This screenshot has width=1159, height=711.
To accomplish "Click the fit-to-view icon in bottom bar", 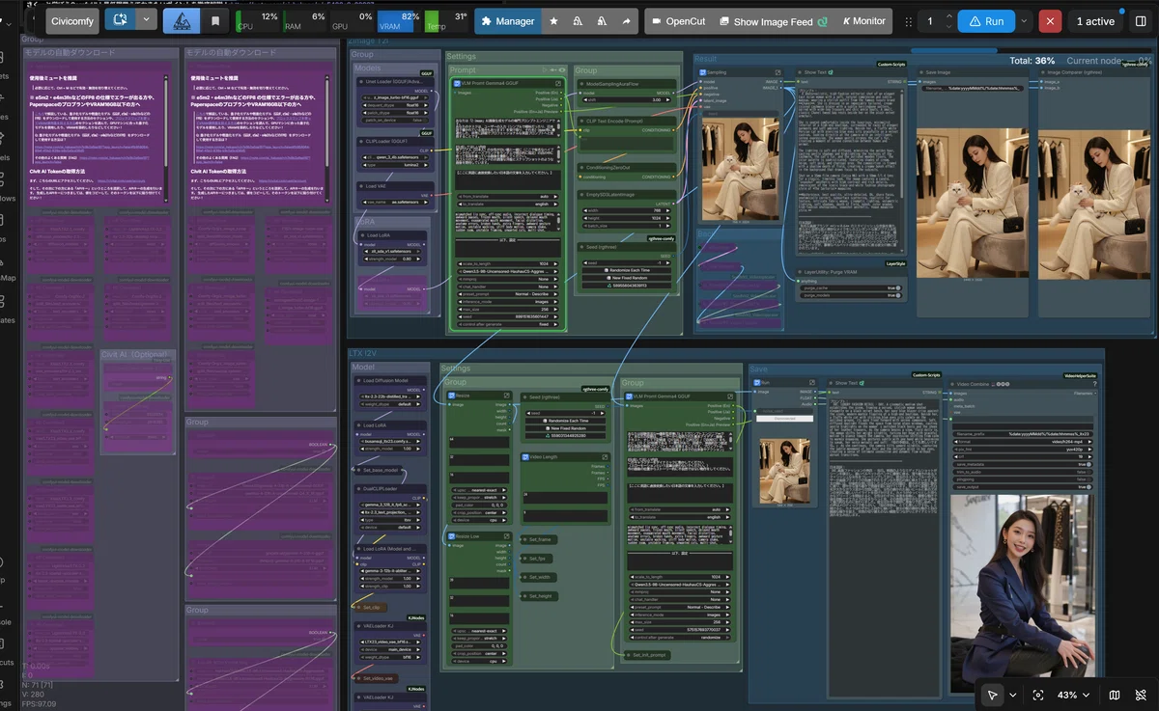I will pyautogui.click(x=1038, y=695).
